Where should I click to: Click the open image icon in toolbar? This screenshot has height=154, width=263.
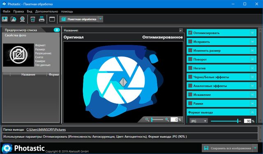pyautogui.click(x=5, y=19)
